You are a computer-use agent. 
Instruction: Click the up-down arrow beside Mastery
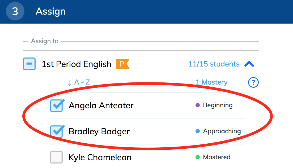coord(197,82)
